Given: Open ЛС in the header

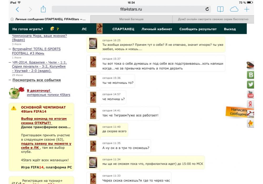Looking at the screenshot, I should [84, 29].
